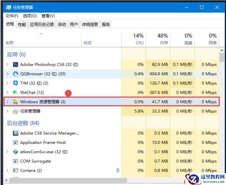Screen dimensions: 226x185
Task: Collapse the Cortana process entry
Action: point(7,170)
